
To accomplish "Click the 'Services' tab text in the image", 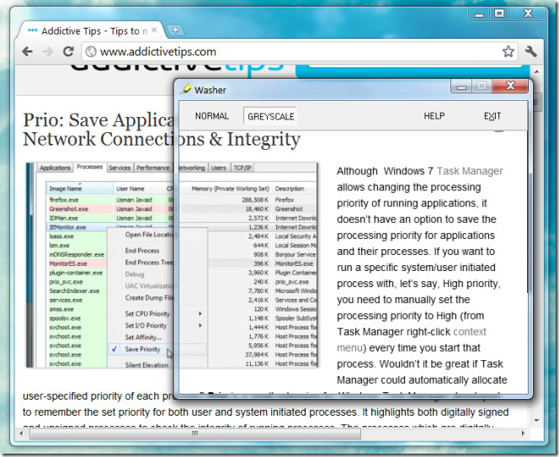I will pos(120,167).
